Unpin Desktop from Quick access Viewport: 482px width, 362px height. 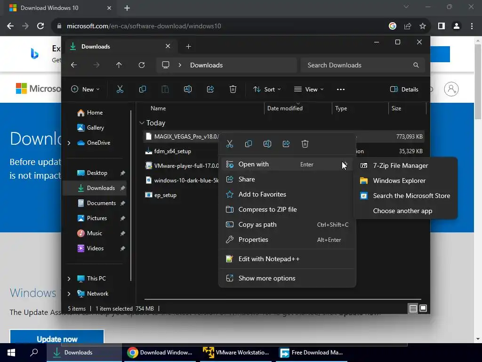pos(123,173)
